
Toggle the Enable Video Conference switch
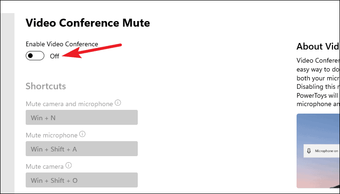click(x=35, y=56)
